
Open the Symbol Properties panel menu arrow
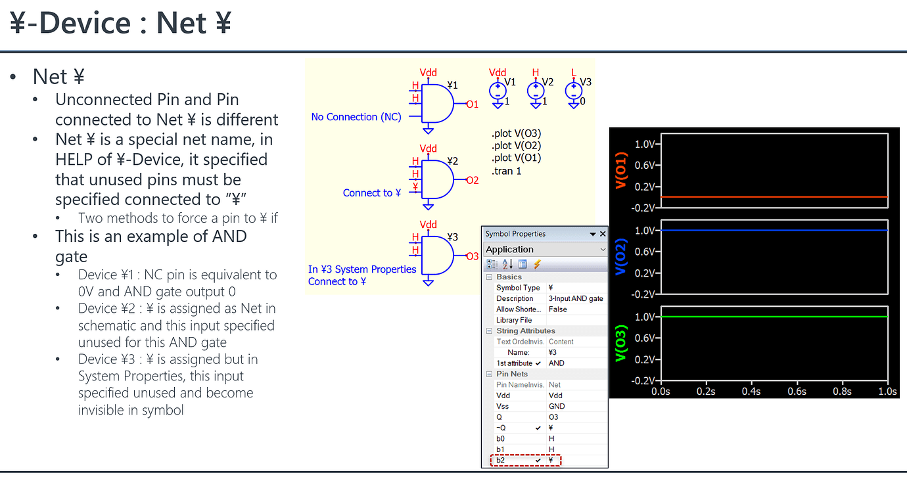(x=592, y=234)
